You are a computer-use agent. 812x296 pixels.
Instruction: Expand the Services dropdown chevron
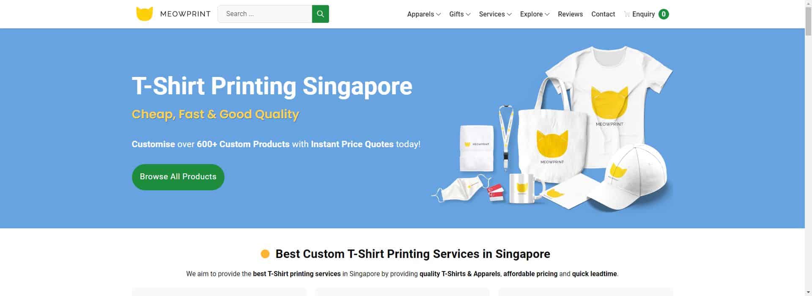[x=510, y=14]
